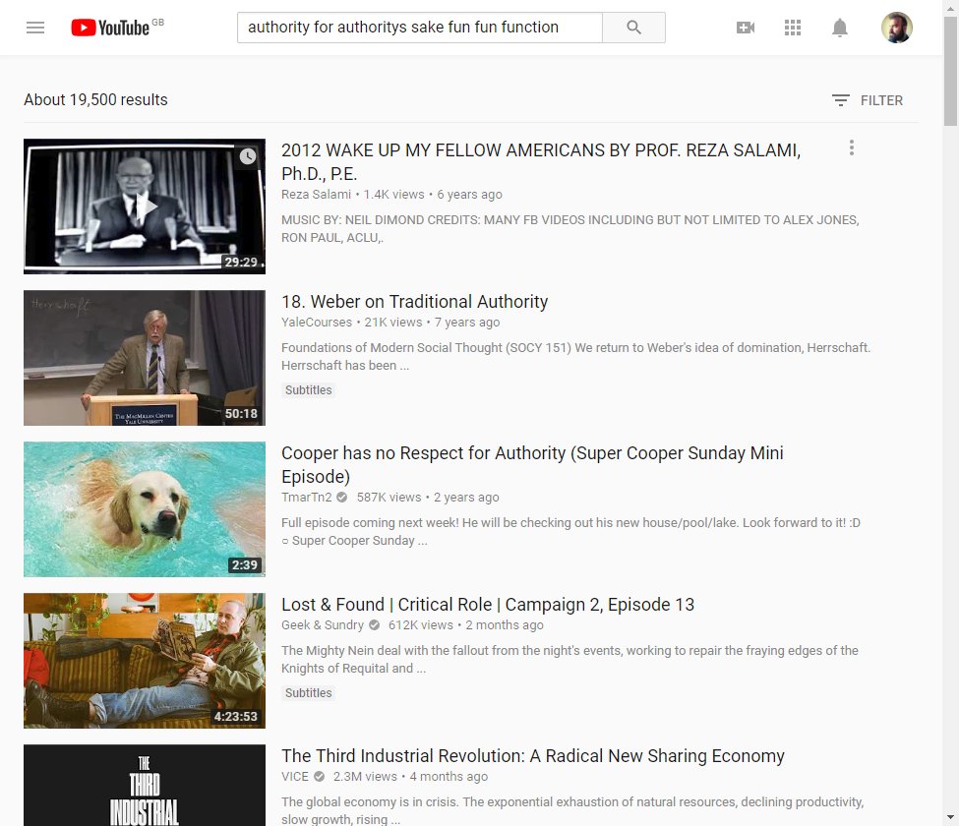Visit the Reza Salami channel
This screenshot has width=959, height=826.
click(x=316, y=195)
